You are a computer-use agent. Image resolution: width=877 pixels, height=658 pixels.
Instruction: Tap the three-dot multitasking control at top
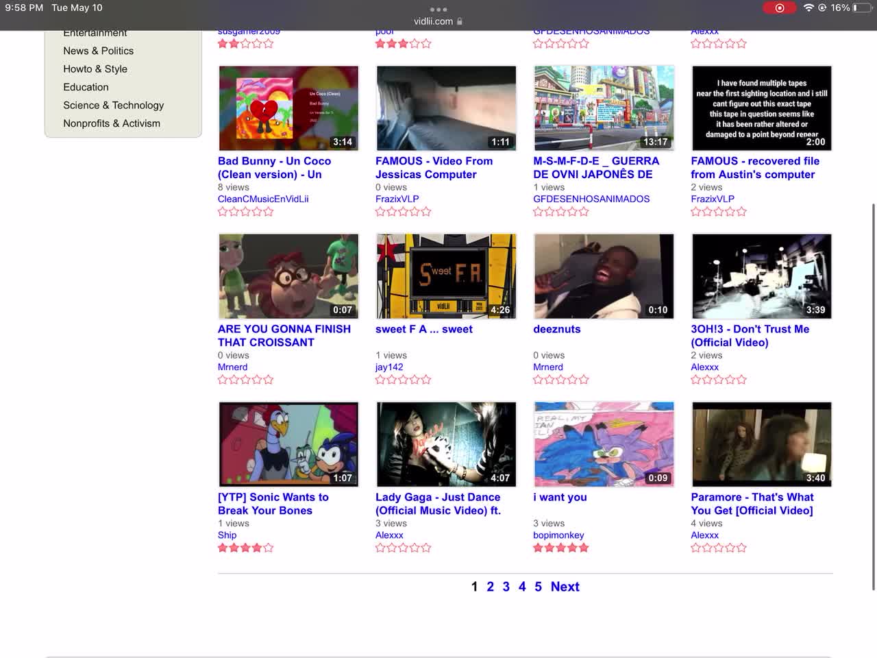[438, 9]
